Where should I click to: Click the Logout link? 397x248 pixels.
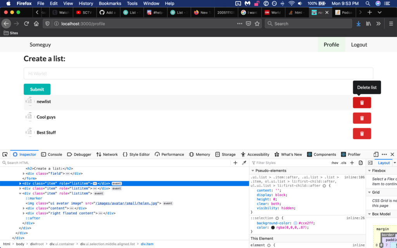pos(359,45)
